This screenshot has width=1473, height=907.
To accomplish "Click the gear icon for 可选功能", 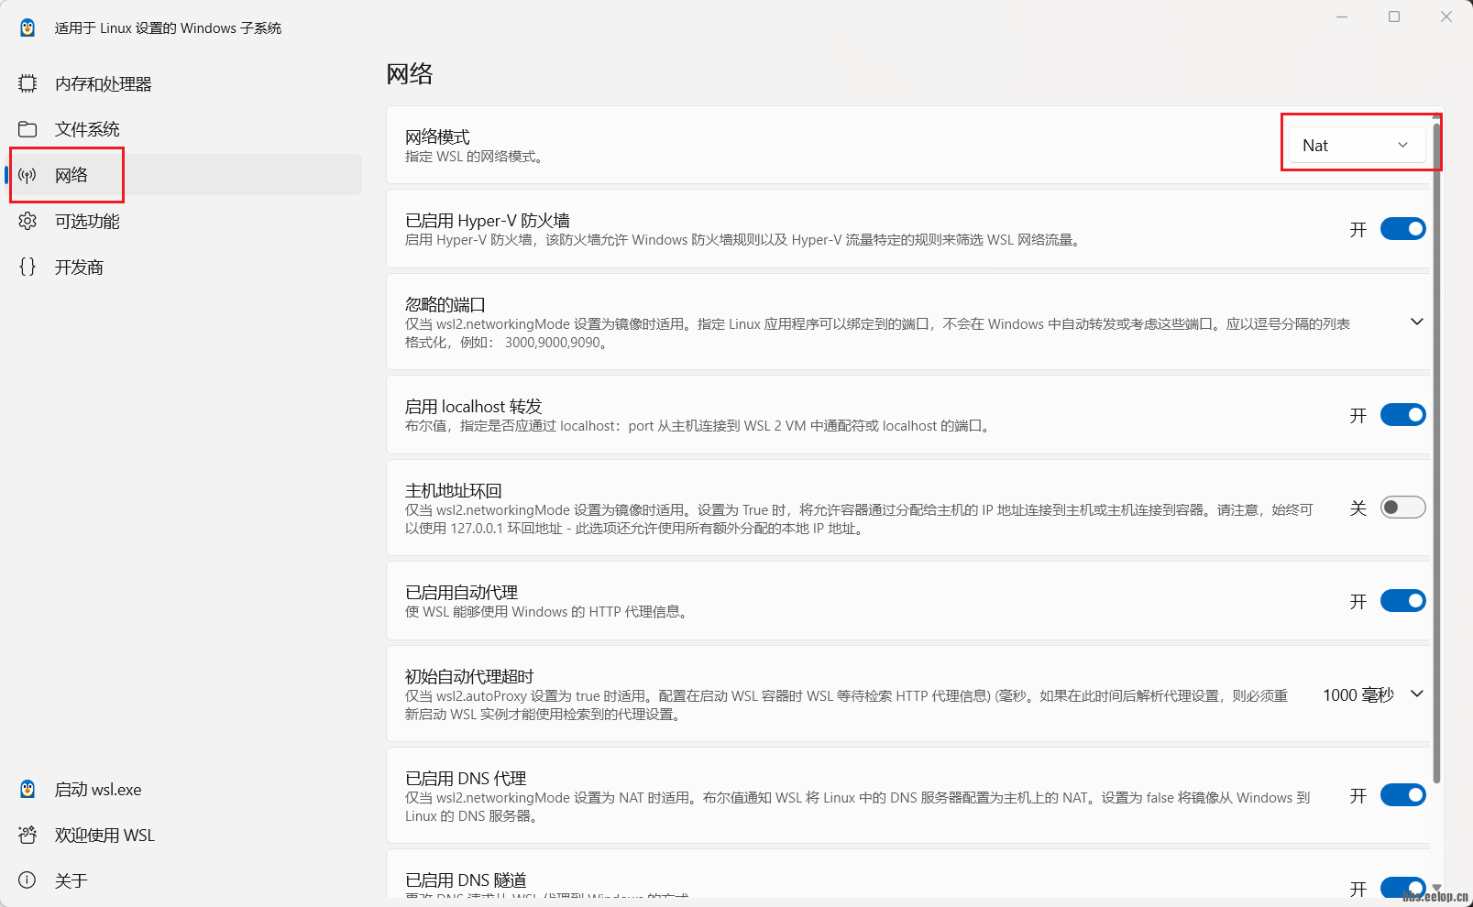I will click(x=27, y=221).
